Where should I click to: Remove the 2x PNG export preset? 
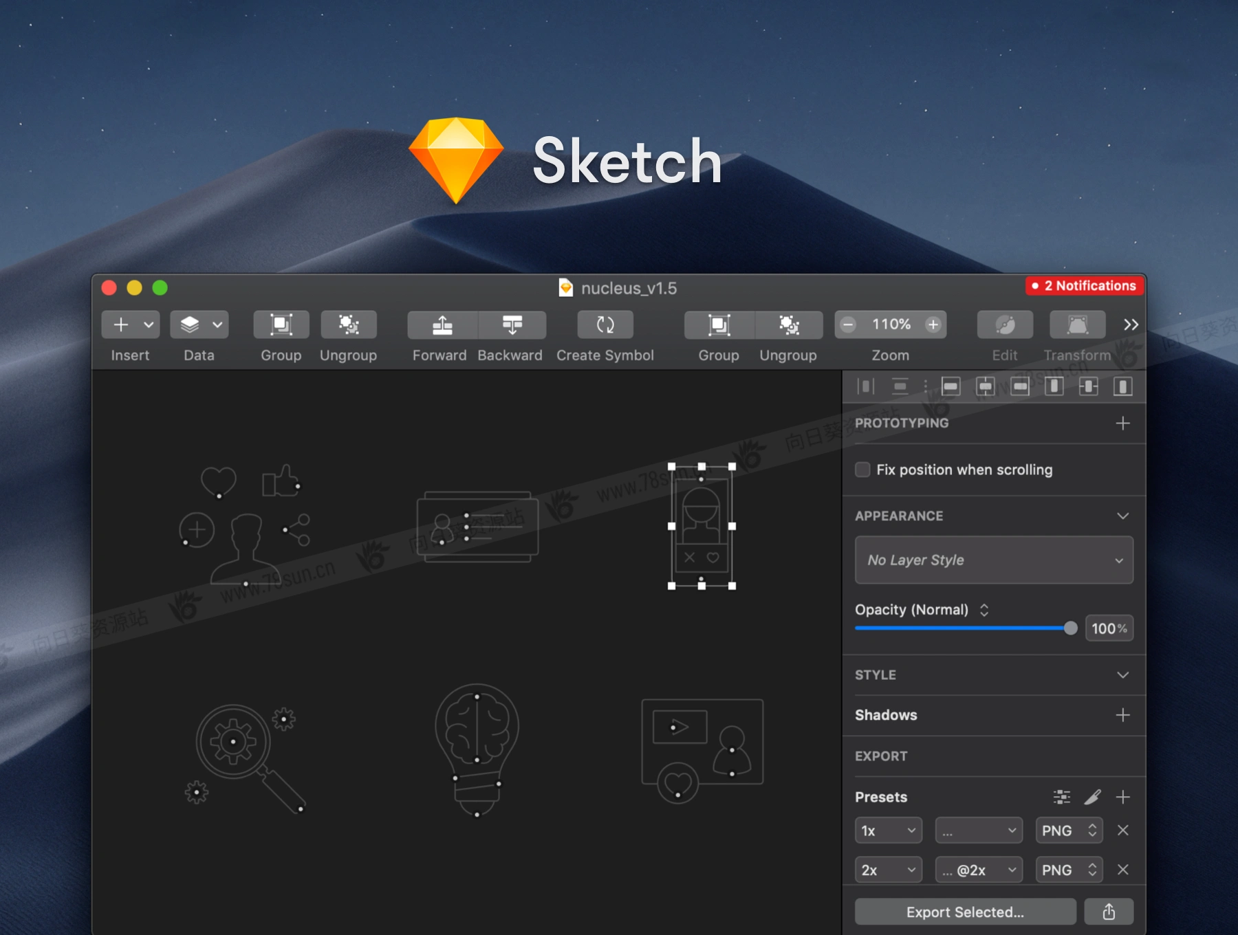coord(1123,870)
